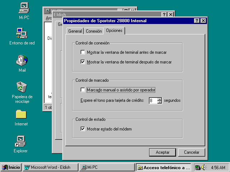Open the Inicio start menu

(11, 167)
